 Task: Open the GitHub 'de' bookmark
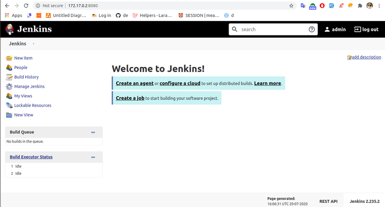(x=122, y=15)
